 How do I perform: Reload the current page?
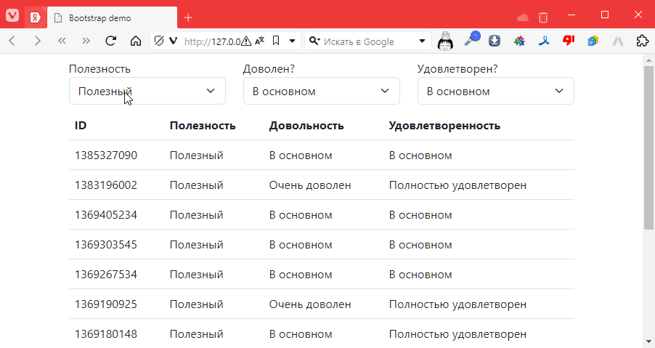111,41
